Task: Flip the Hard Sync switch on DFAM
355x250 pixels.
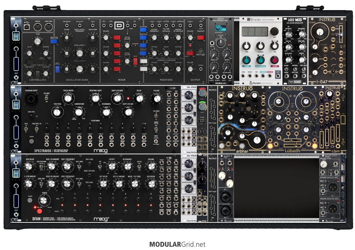Action: point(41,184)
